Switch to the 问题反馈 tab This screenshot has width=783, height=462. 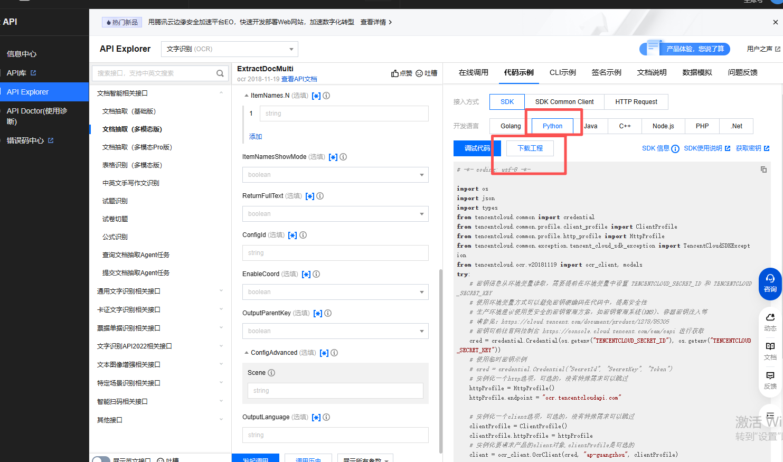point(743,72)
